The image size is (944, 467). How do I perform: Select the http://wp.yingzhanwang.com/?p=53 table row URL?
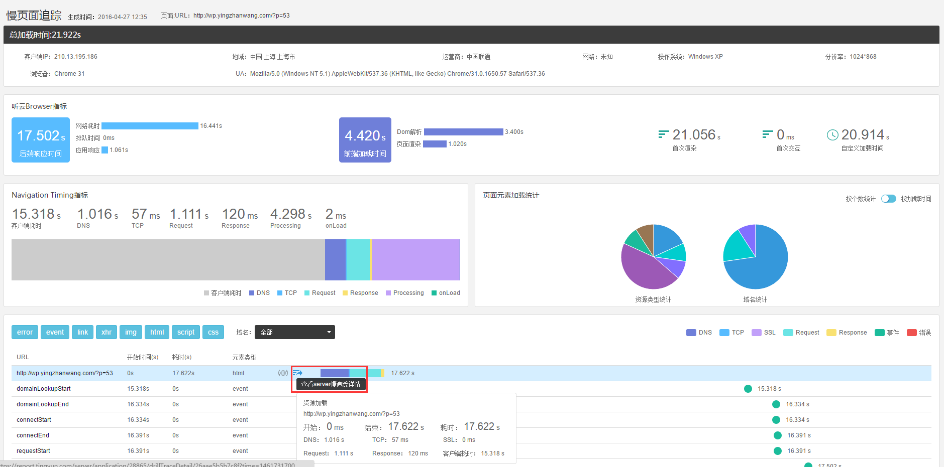coord(65,373)
